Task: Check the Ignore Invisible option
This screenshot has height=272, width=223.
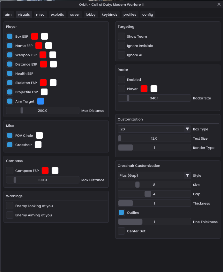Action: [121, 46]
